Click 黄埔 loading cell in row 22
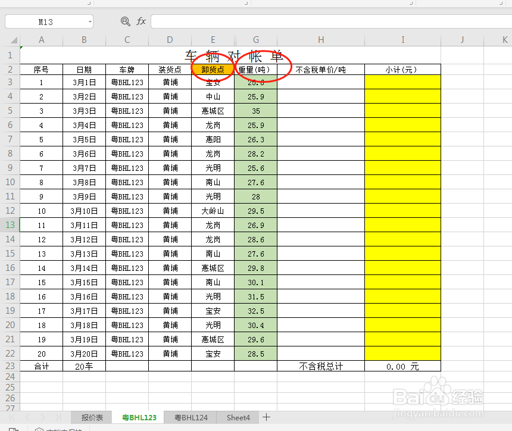This screenshot has height=431, width=512. (x=170, y=354)
